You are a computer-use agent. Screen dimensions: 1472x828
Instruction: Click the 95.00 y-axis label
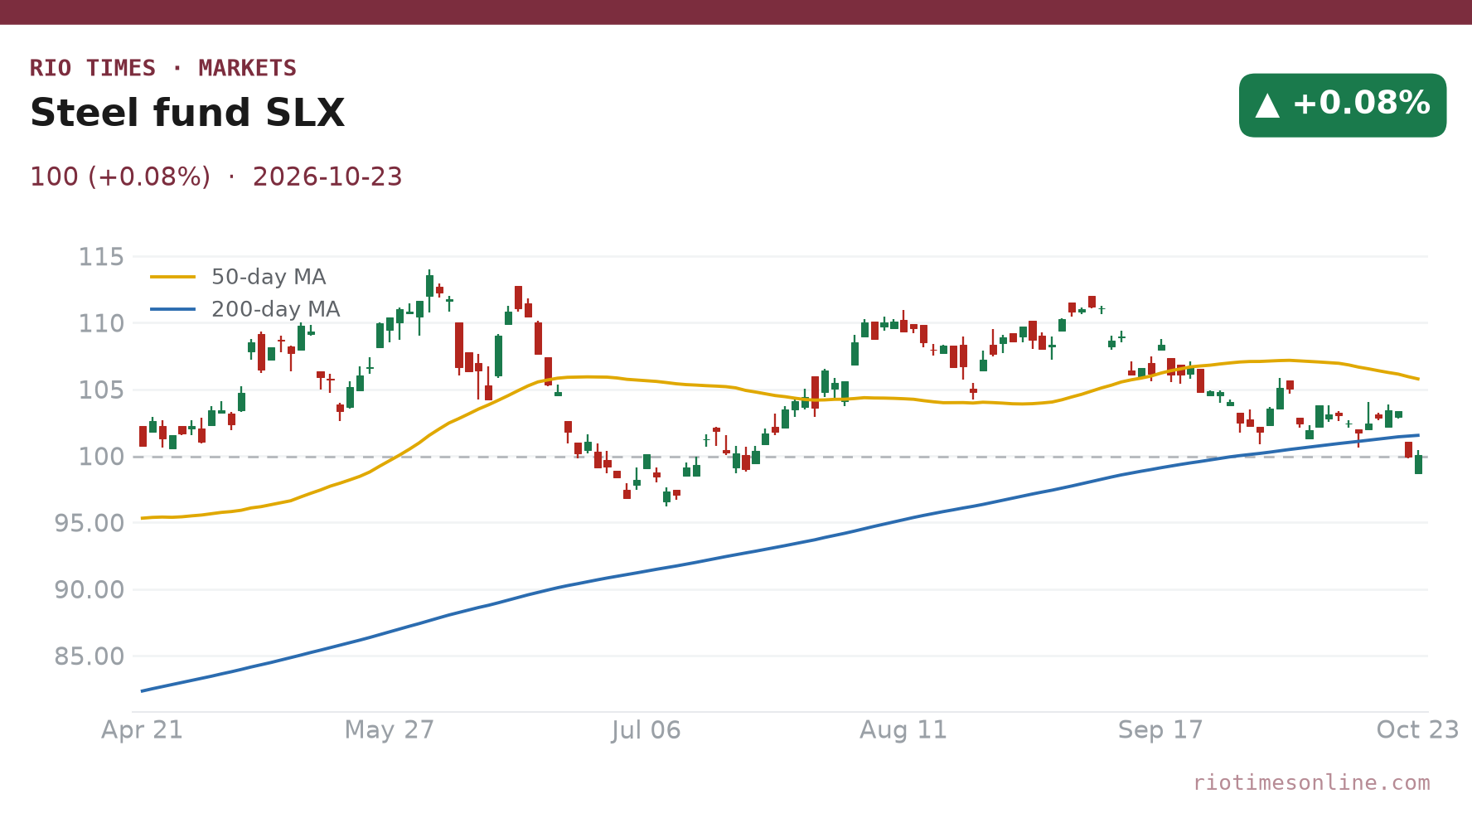point(90,523)
